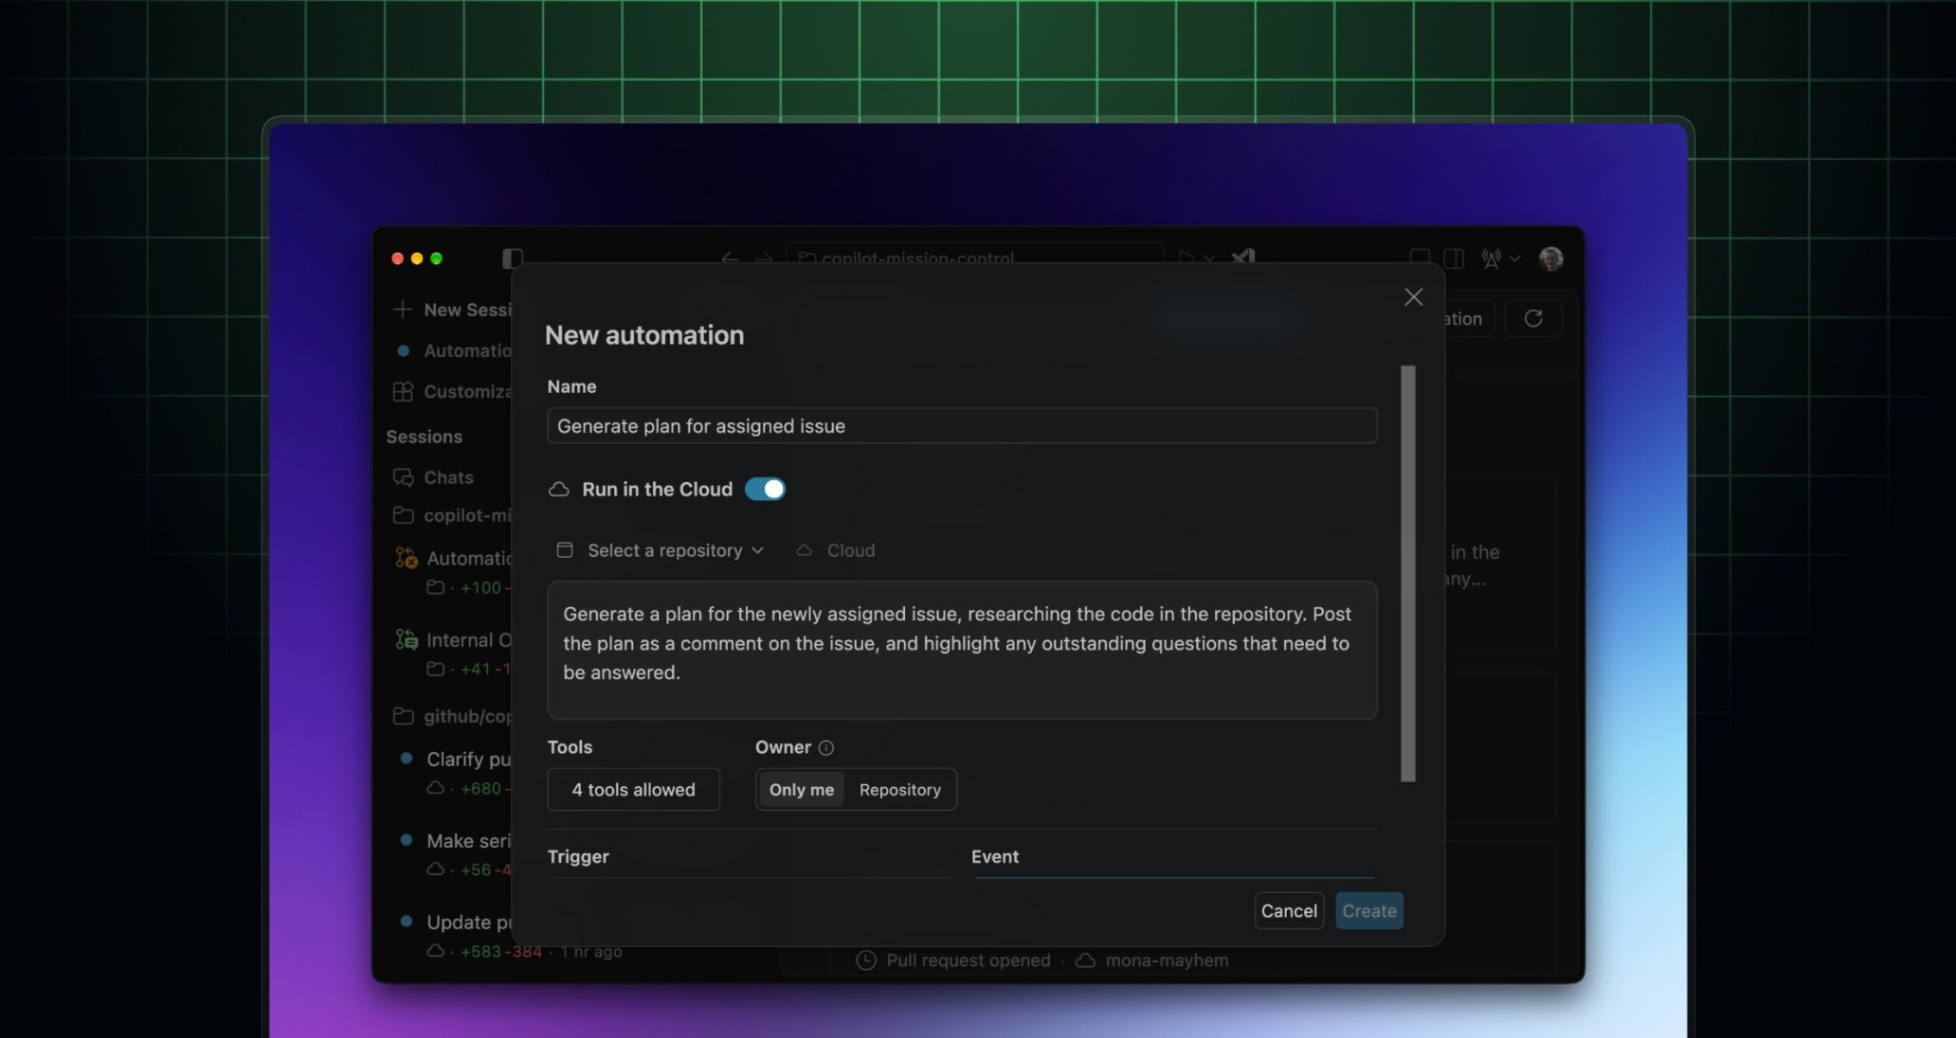The image size is (1956, 1038).
Task: Select the Repository owner option
Action: (x=900, y=790)
